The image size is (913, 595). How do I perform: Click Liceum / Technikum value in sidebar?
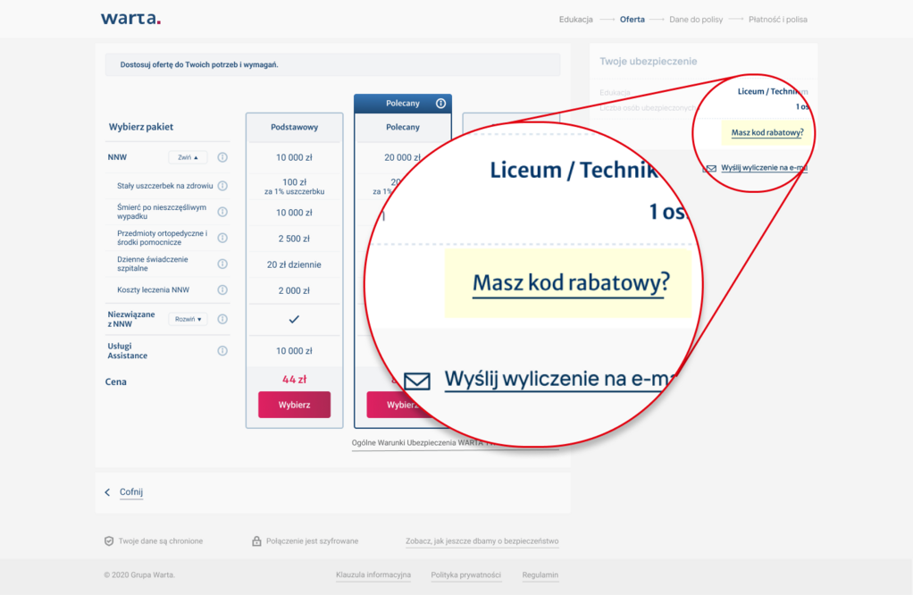point(773,91)
